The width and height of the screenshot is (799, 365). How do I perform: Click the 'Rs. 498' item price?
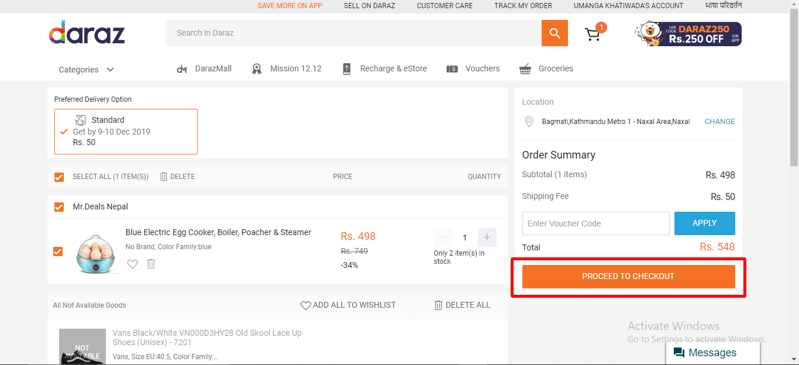click(358, 236)
